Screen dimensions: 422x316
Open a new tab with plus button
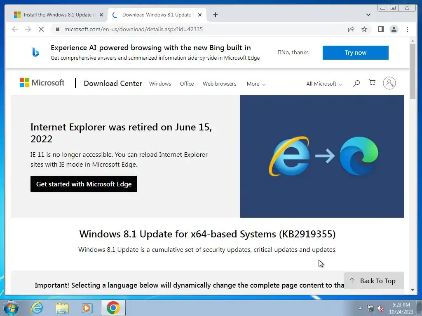[215, 15]
